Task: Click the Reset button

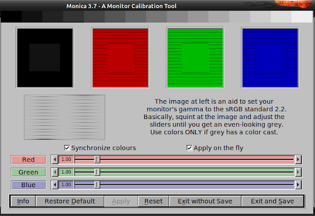Action: [x=153, y=201]
